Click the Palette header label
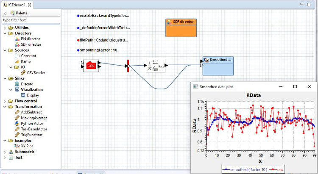The height and width of the screenshot is (174, 318). click(x=21, y=13)
